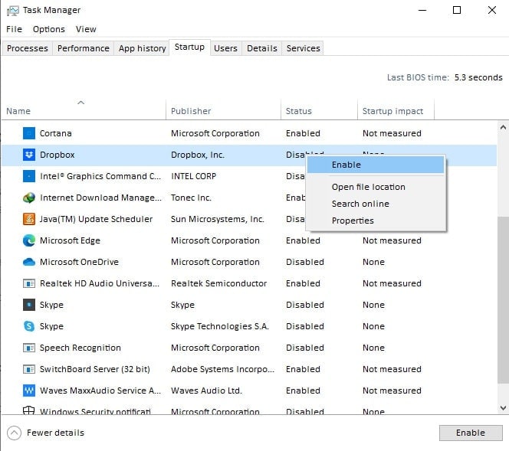Click the Dropbox app icon
The height and width of the screenshot is (451, 509).
tap(29, 155)
